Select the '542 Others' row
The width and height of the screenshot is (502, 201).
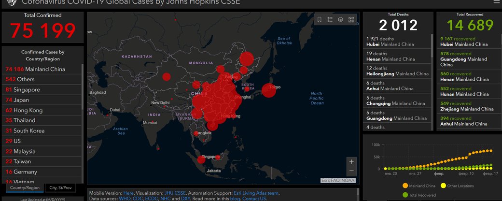(x=42, y=79)
